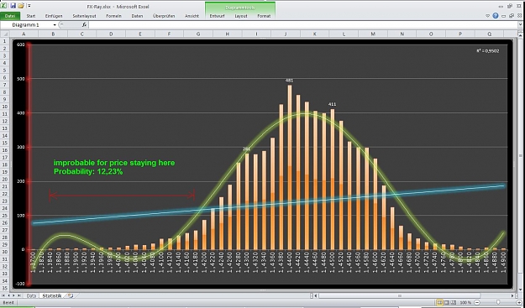Click the Name Box showing Diagramm 1
Viewport: 525px width, 308px height.
coord(26,25)
